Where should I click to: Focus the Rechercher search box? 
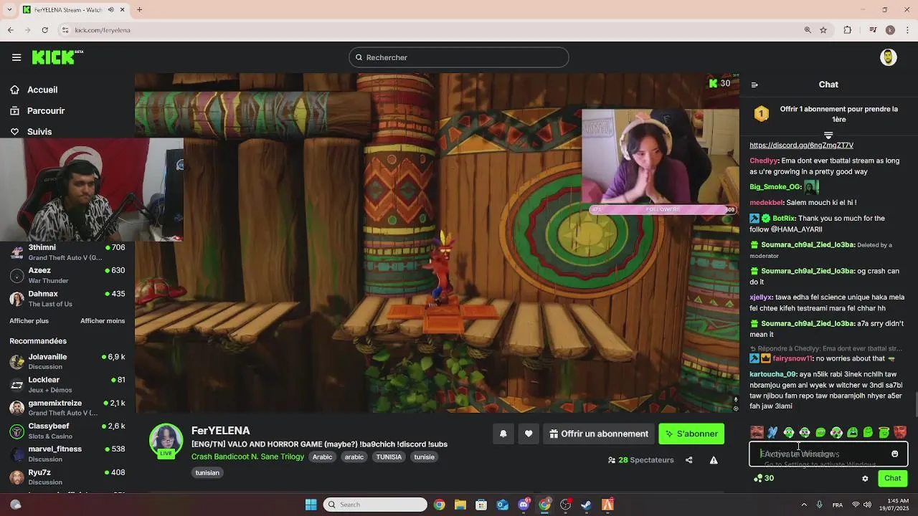[458, 57]
